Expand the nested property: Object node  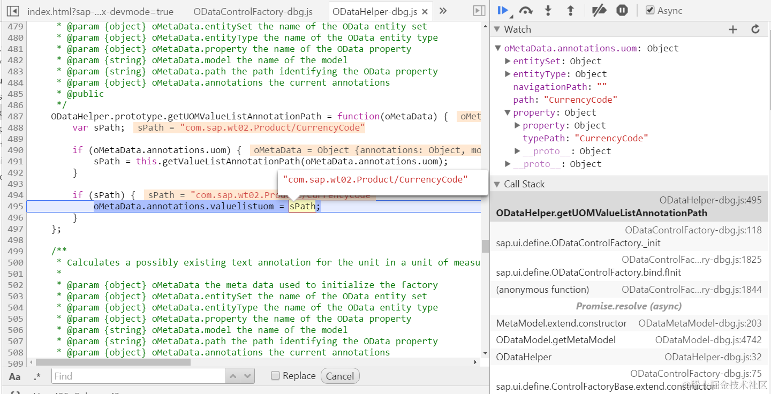[517, 125]
